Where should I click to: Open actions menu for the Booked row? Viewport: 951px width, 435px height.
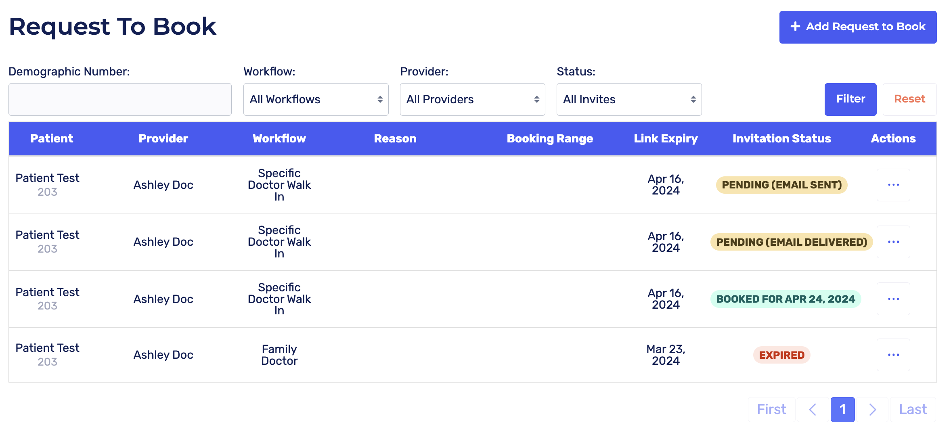893,299
